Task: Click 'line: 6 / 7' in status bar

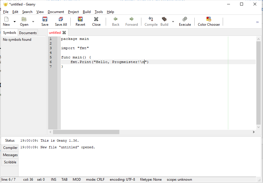Action: pos(8,180)
